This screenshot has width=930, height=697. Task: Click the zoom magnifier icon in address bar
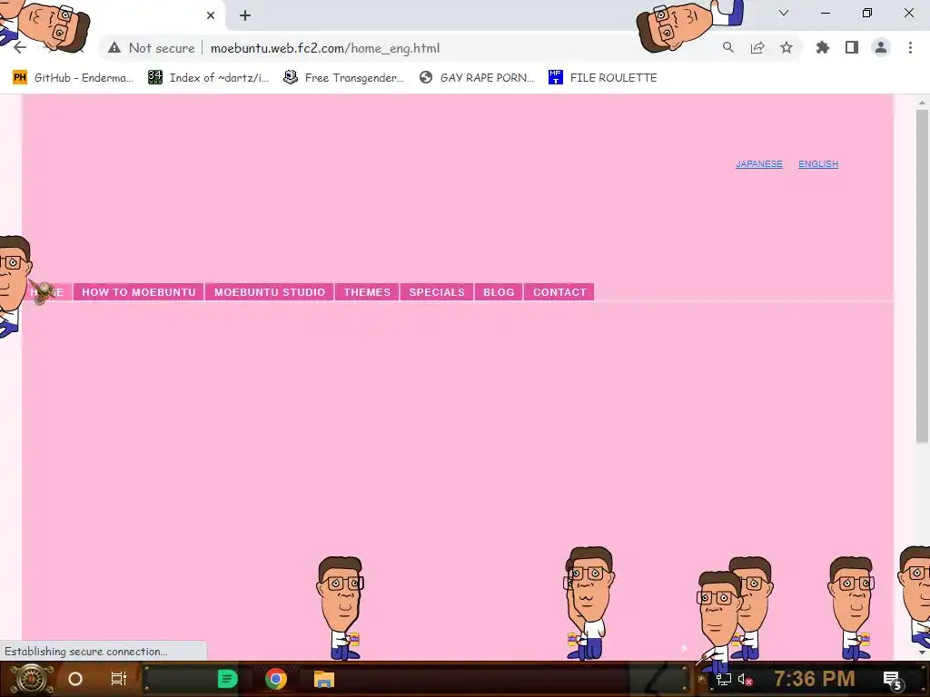[x=727, y=48]
